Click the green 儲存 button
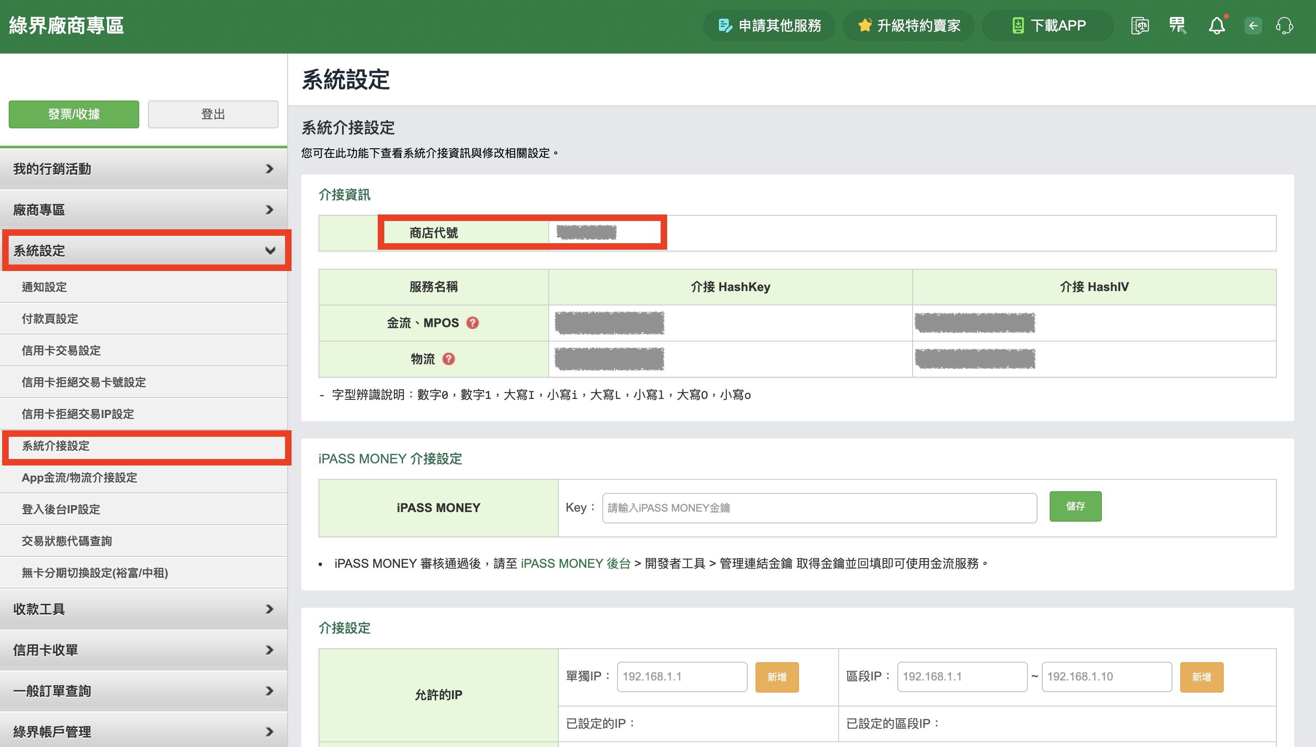The height and width of the screenshot is (747, 1316). (x=1075, y=506)
